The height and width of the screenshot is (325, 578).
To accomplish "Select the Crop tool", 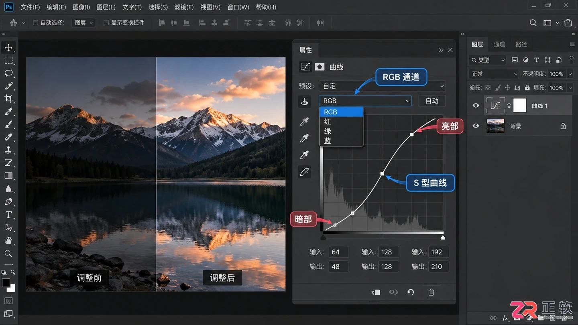I will tap(8, 99).
